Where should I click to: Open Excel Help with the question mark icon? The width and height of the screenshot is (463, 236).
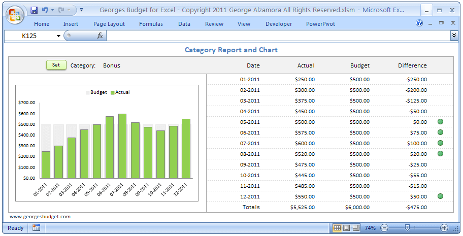(419, 23)
